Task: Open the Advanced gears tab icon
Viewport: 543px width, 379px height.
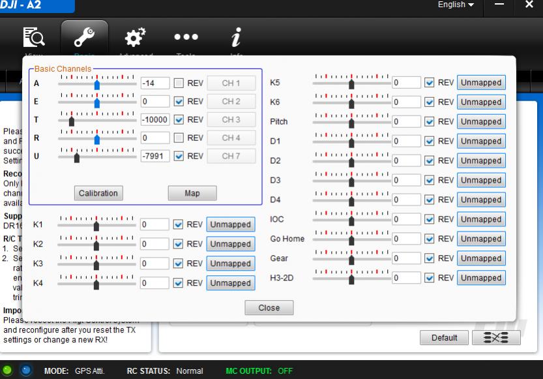Action: [135, 37]
